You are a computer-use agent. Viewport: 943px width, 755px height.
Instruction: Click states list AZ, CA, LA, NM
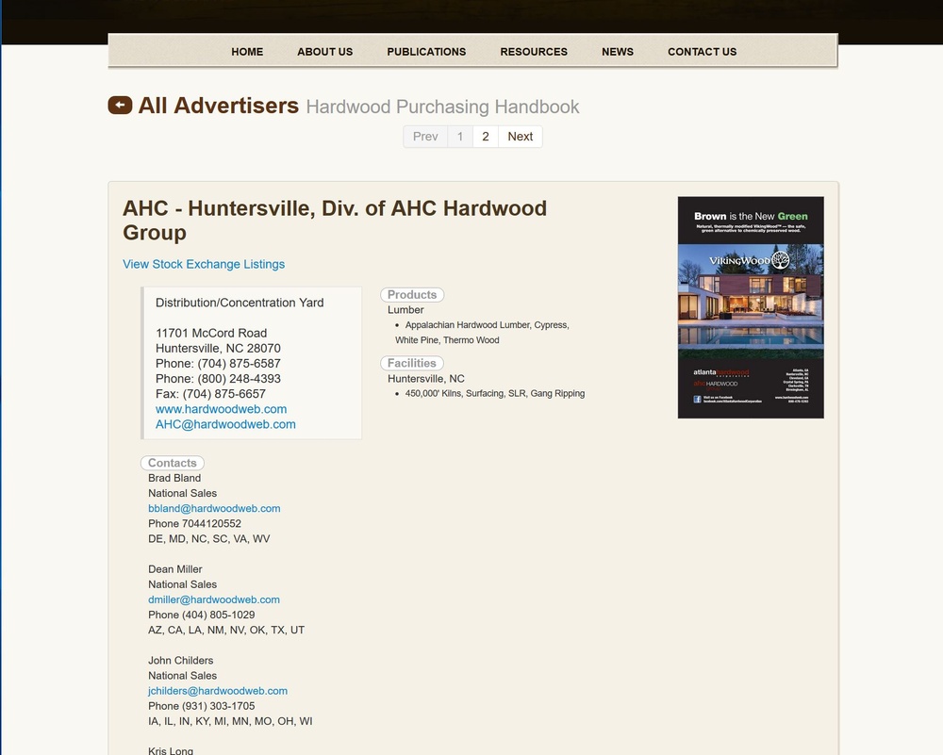(x=226, y=630)
